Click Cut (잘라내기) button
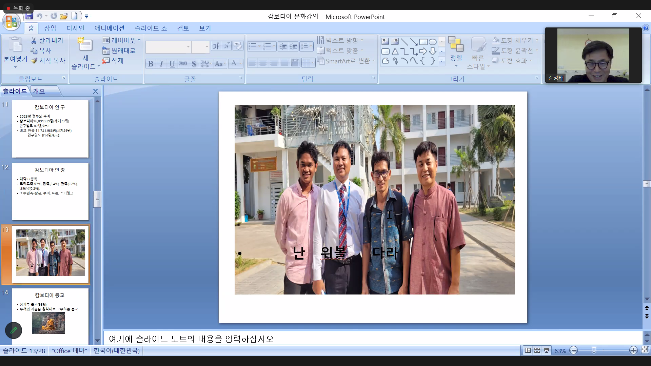The image size is (651, 366). pos(47,40)
